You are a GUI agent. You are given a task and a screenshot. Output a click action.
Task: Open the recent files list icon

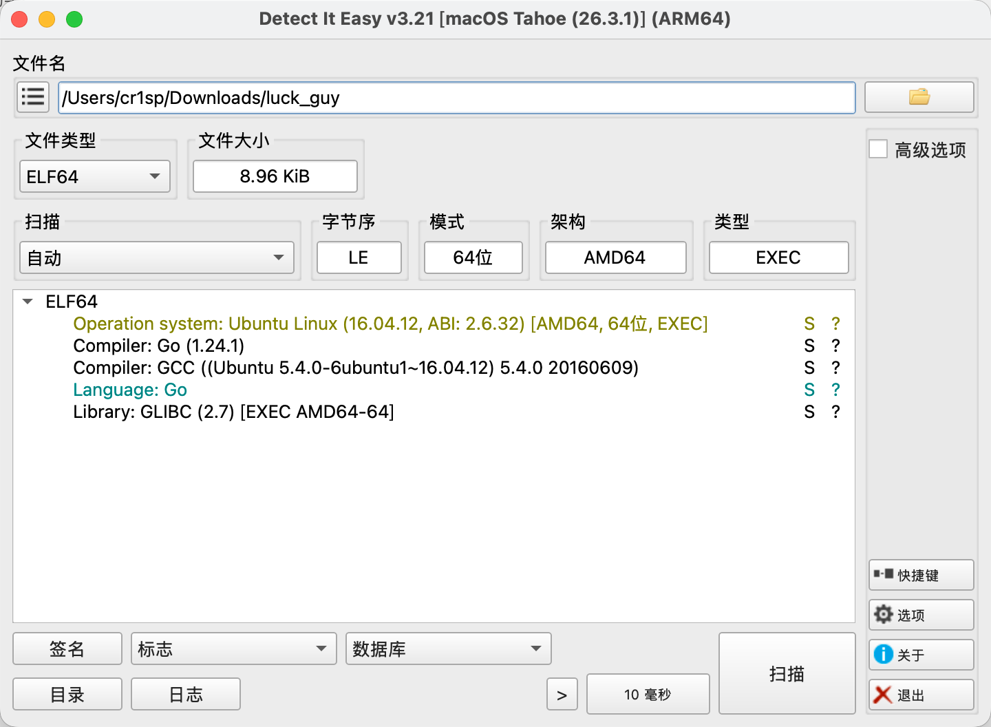(x=33, y=97)
